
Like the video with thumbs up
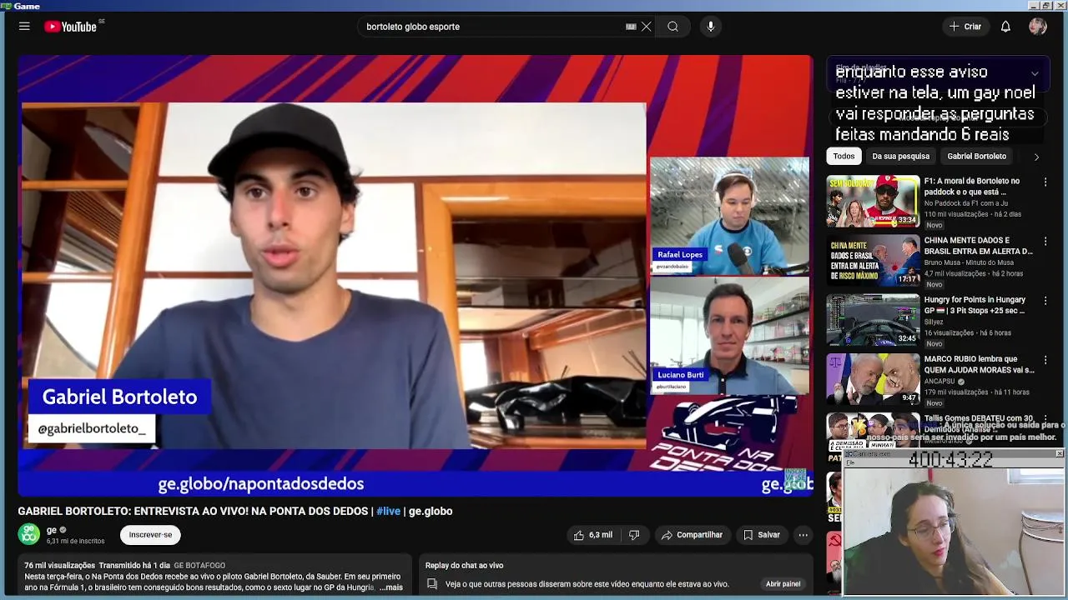point(593,535)
